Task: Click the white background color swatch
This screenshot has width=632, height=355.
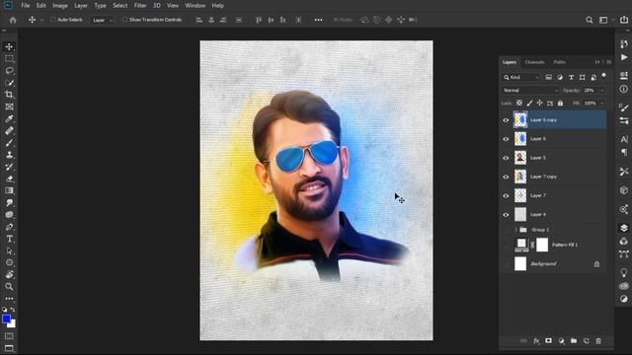Action: click(x=13, y=324)
